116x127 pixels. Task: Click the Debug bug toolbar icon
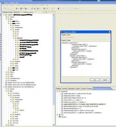click(x=16, y=8)
